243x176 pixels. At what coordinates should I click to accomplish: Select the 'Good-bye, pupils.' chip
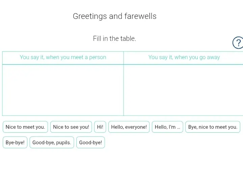click(52, 143)
